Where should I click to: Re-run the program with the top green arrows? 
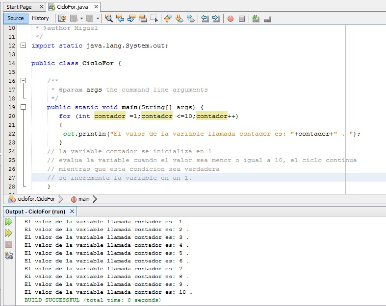8,222
